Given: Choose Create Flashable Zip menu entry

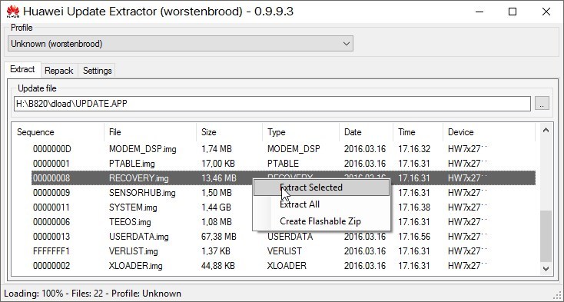Looking at the screenshot, I should [x=321, y=221].
